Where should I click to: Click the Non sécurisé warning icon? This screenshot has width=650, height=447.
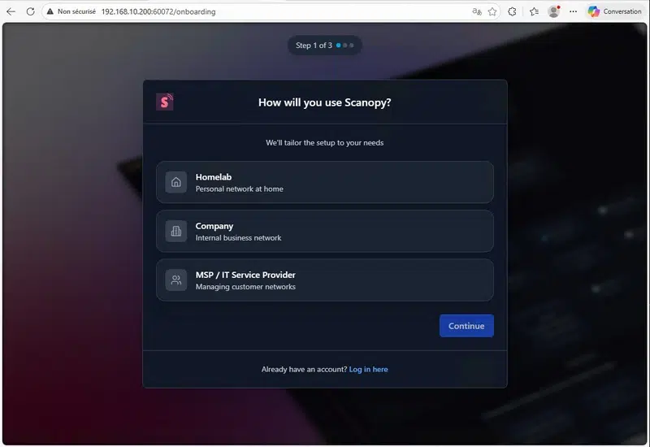pos(50,11)
